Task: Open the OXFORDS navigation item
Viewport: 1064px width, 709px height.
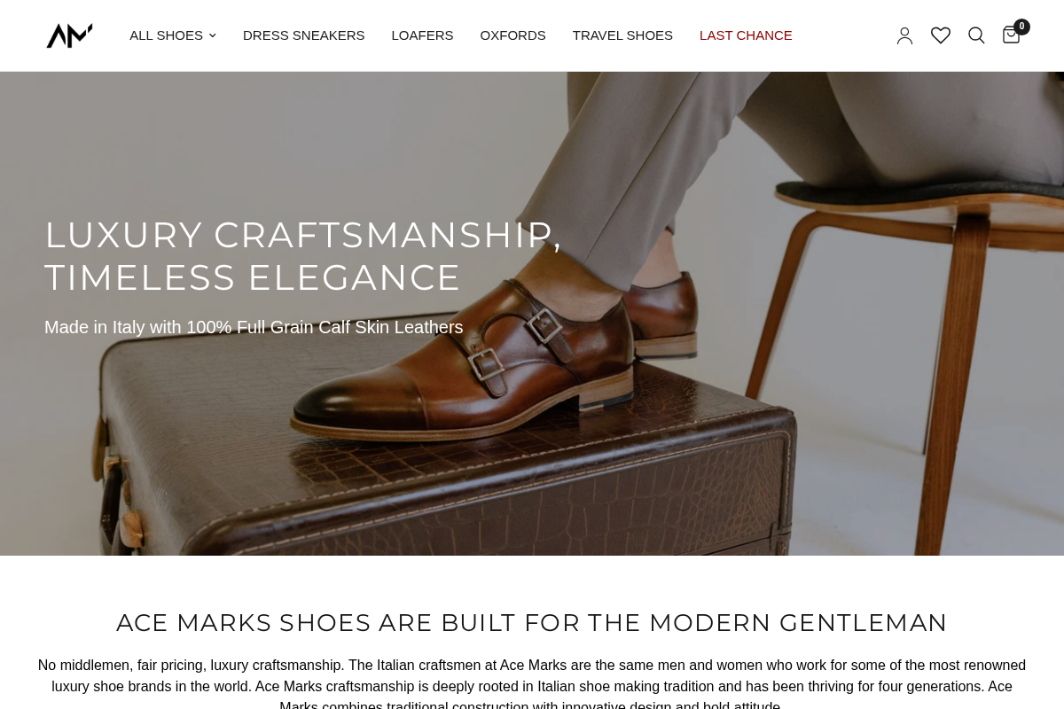Action: click(x=512, y=35)
